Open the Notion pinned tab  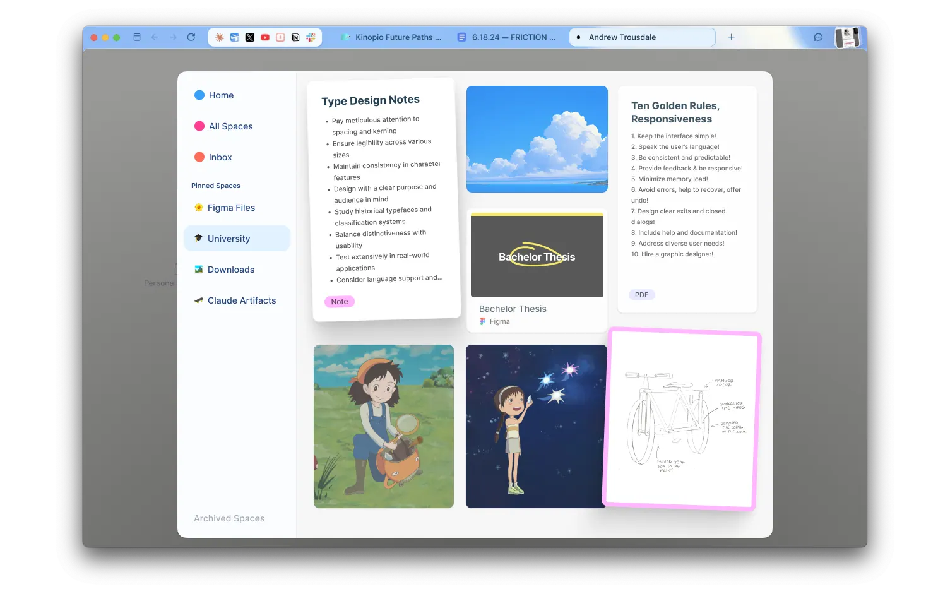tap(295, 37)
